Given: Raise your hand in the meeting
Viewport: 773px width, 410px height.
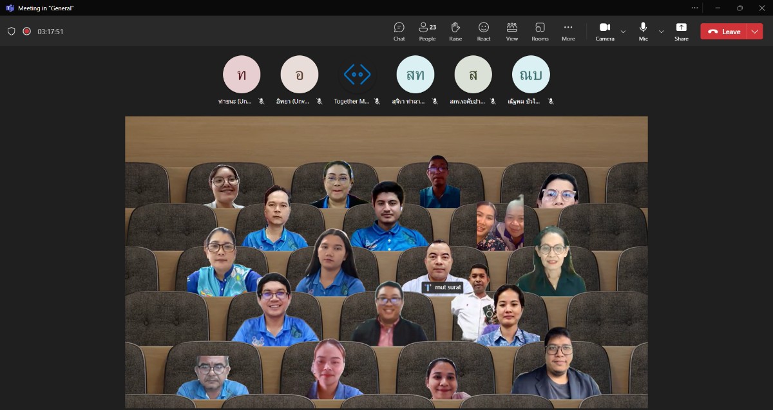Looking at the screenshot, I should pos(455,31).
